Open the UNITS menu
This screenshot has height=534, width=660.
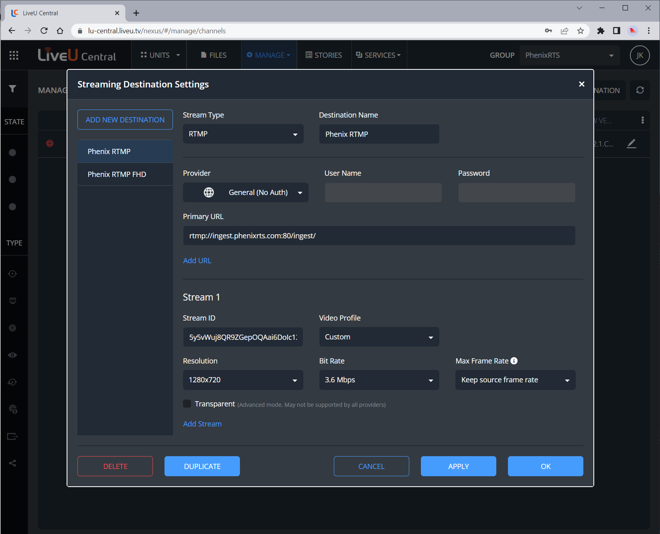point(160,55)
